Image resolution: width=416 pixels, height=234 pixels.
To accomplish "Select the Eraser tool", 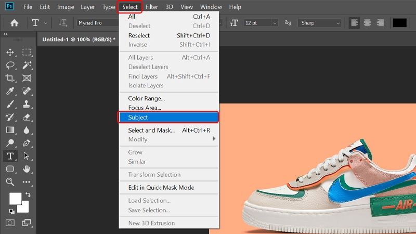I will pyautogui.click(x=27, y=117).
